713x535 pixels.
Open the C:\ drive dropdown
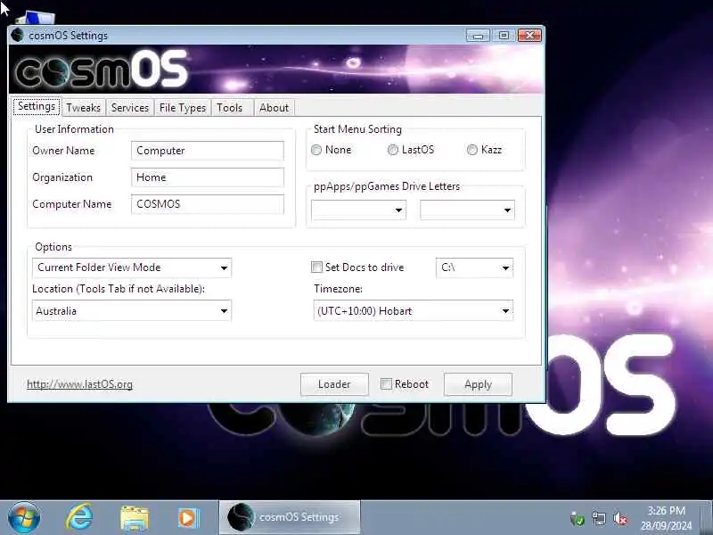(x=474, y=267)
